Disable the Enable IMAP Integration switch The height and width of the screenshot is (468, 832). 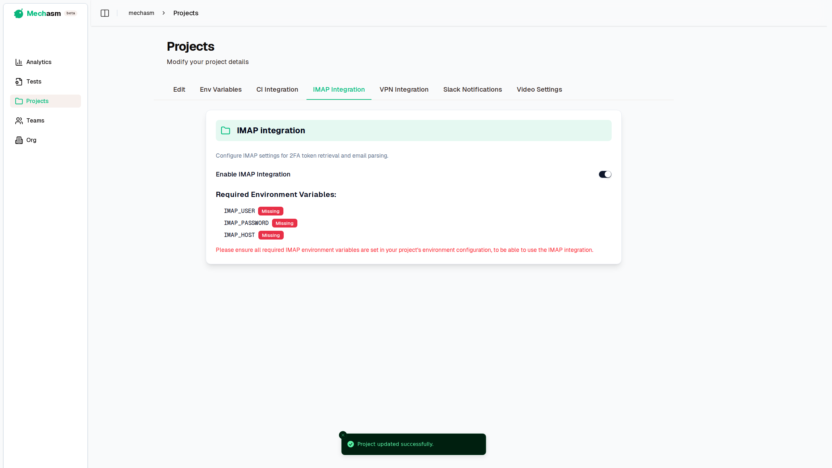(x=605, y=175)
